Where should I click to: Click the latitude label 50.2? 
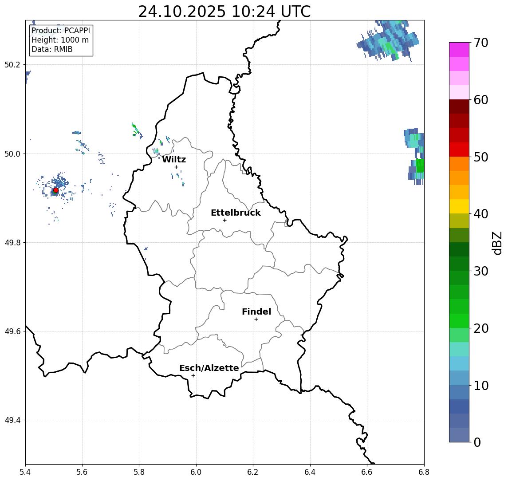tap(12, 64)
